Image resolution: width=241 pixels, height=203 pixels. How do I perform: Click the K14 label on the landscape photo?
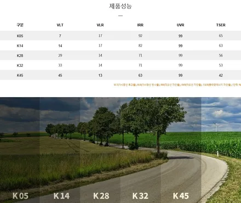pos(61,196)
